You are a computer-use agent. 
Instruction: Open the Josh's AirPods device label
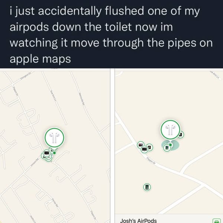(138, 221)
